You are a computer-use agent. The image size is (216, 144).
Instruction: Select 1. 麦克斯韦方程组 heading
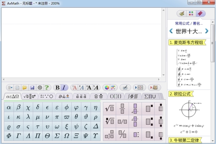point(187,42)
